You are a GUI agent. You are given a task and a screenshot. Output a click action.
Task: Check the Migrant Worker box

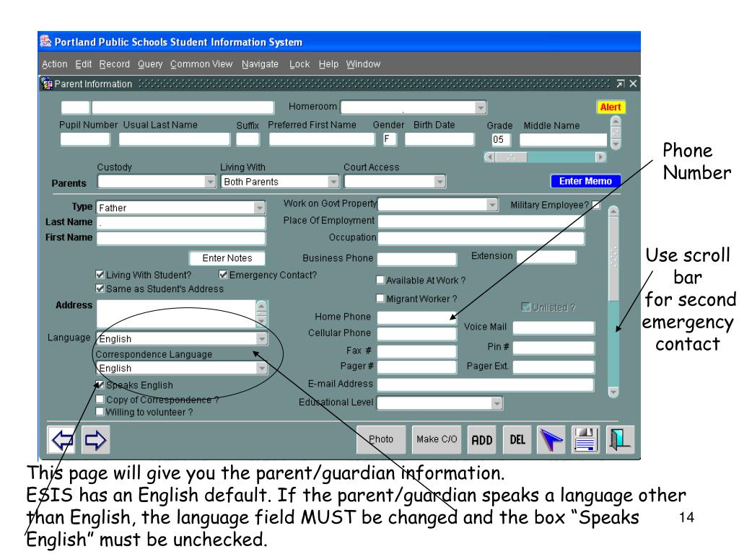[x=380, y=298]
